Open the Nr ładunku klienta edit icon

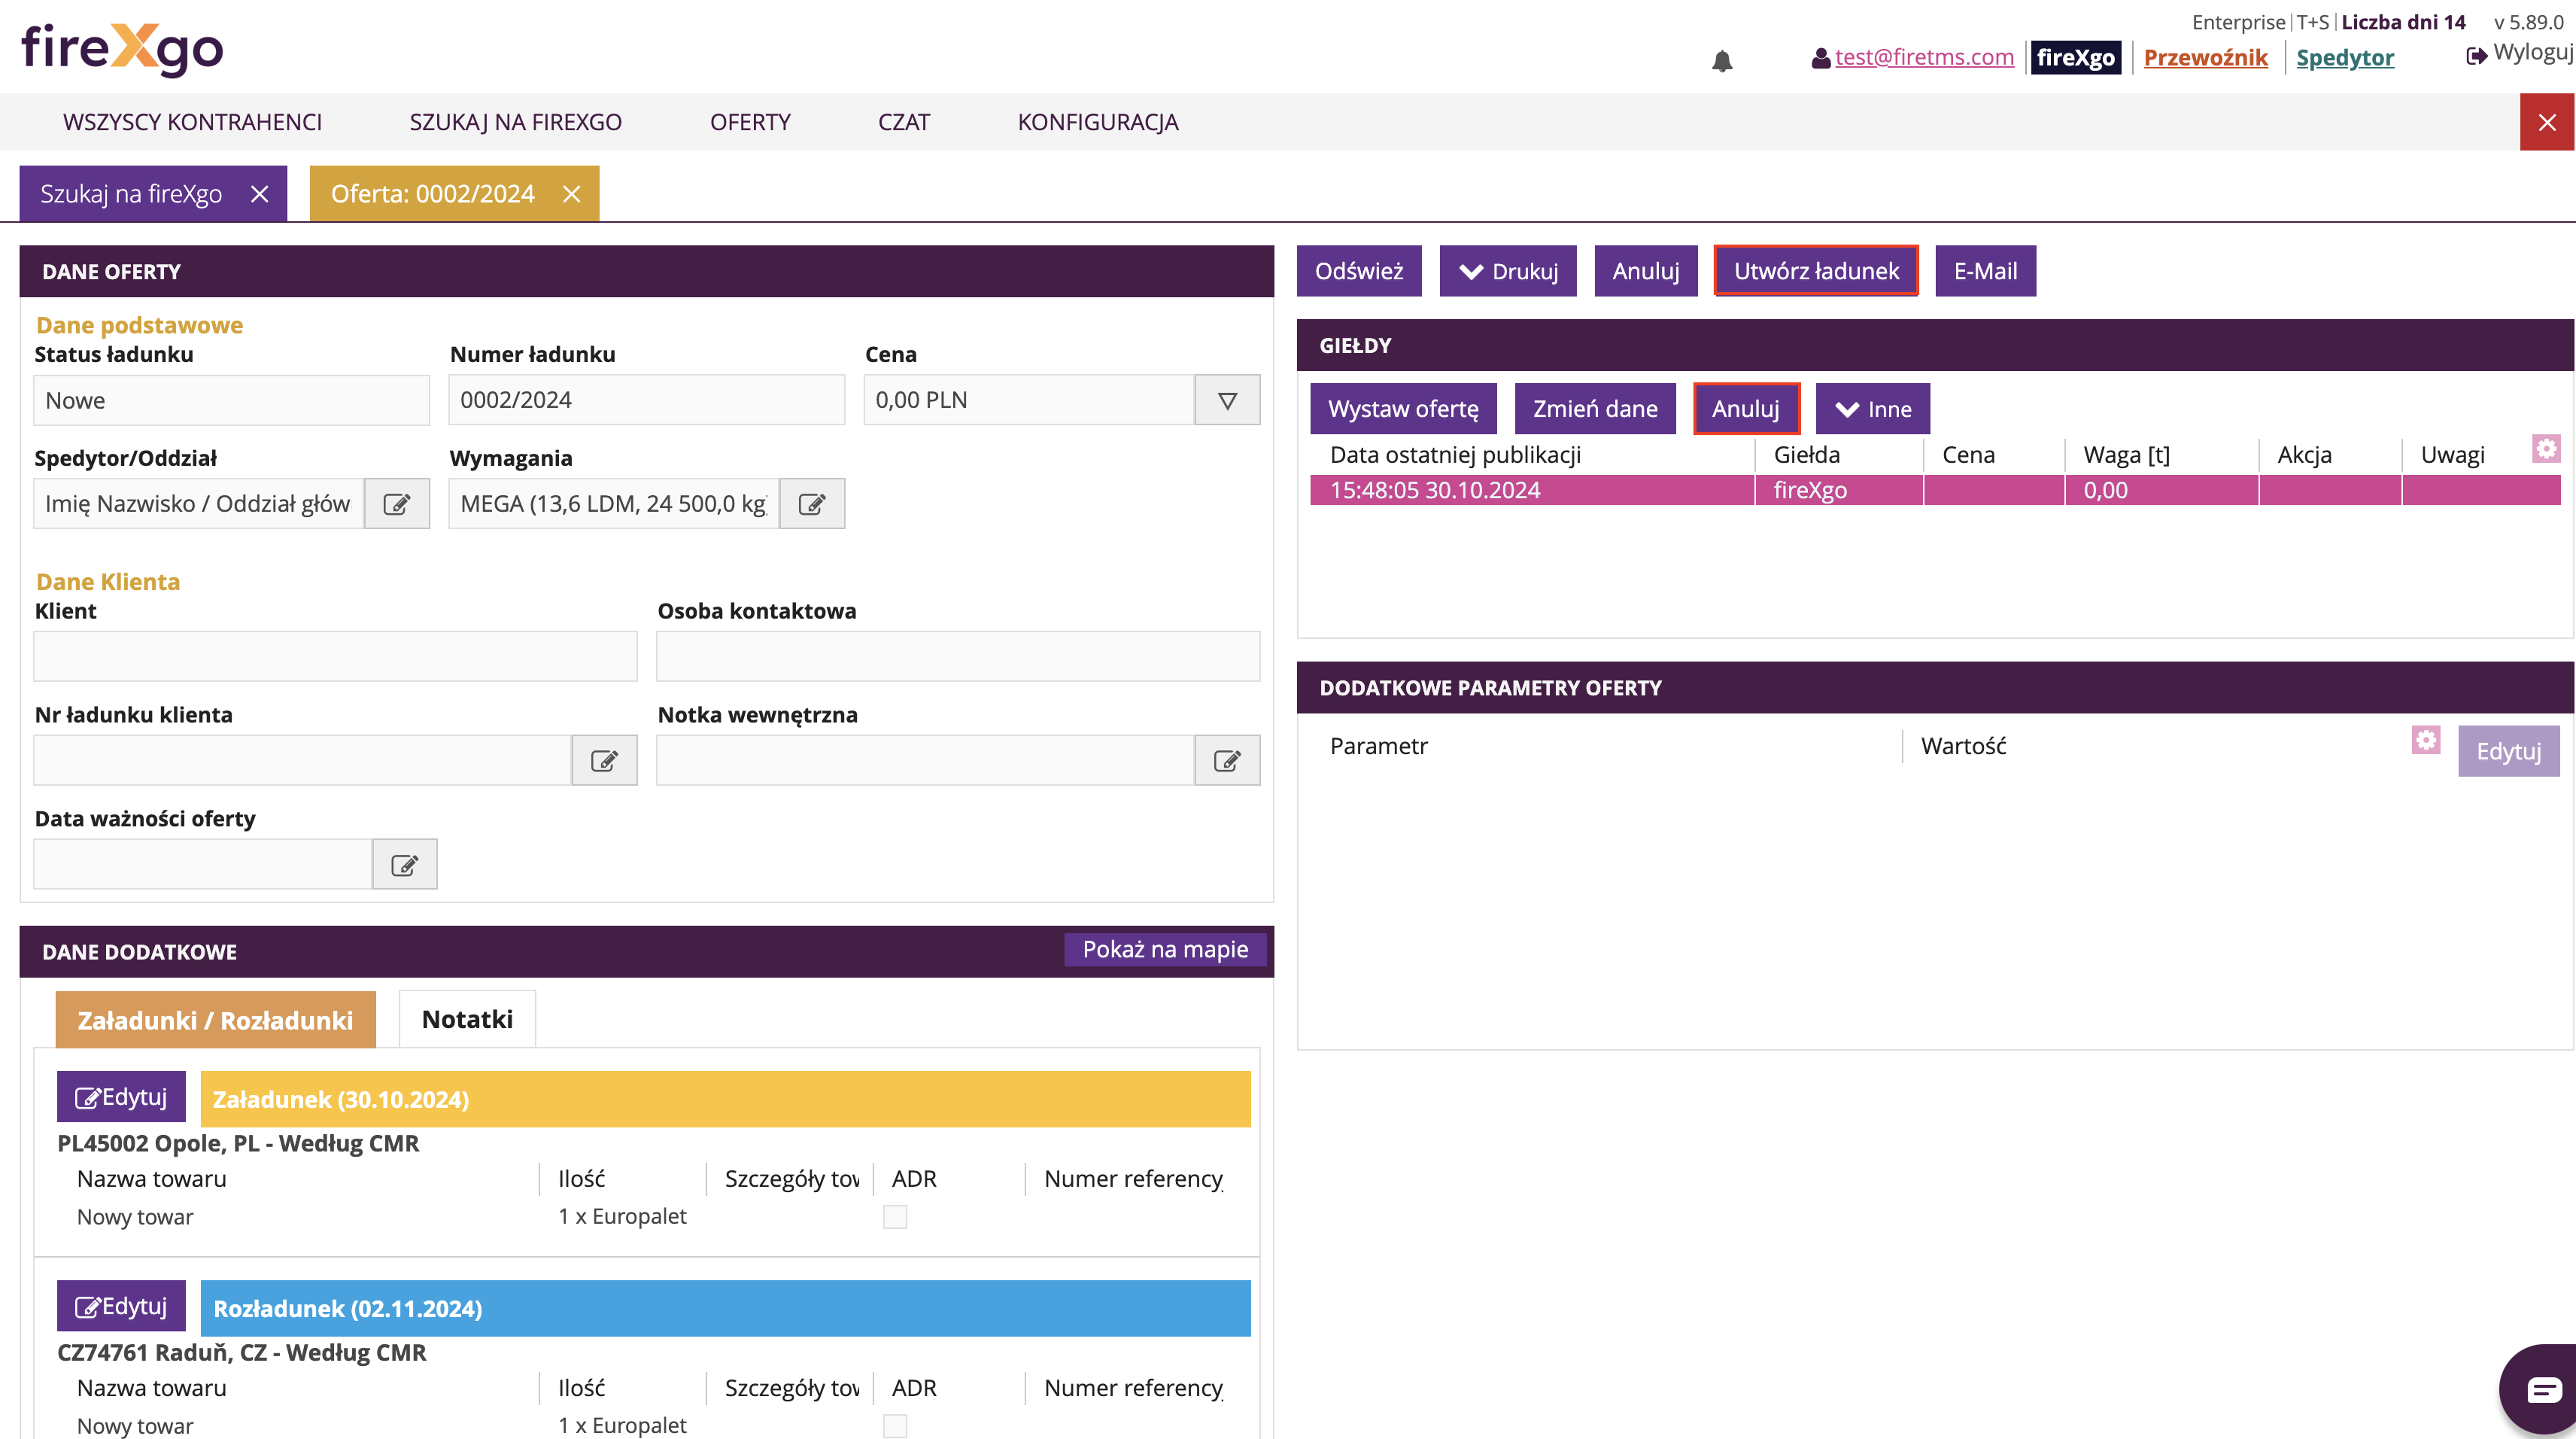tap(604, 761)
